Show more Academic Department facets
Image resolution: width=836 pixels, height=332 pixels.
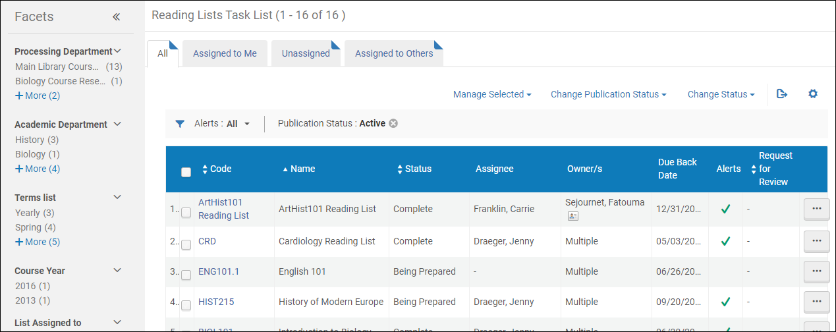pos(38,169)
